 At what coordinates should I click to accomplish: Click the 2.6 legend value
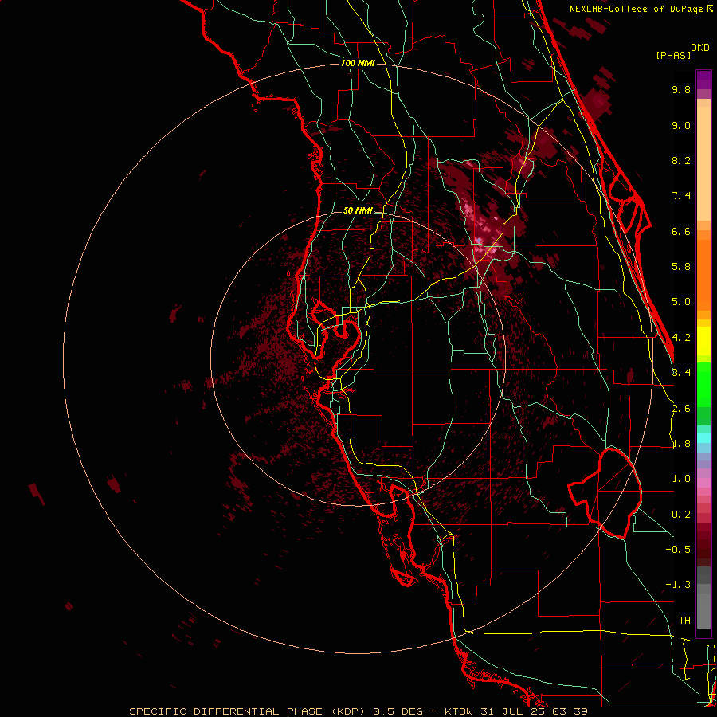click(681, 408)
